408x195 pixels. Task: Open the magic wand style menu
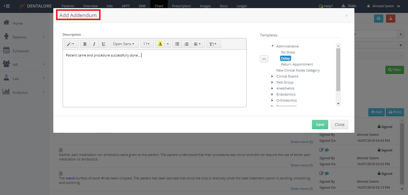coord(71,44)
